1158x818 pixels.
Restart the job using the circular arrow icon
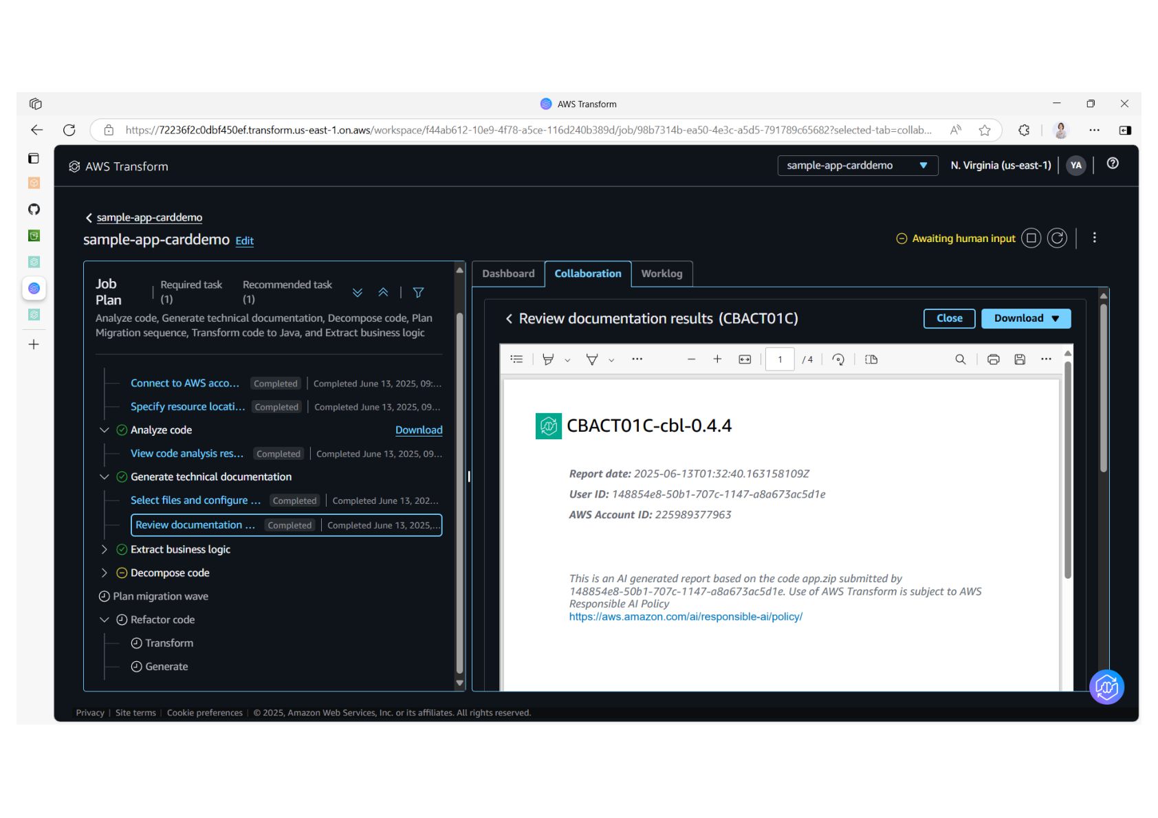(x=1057, y=239)
